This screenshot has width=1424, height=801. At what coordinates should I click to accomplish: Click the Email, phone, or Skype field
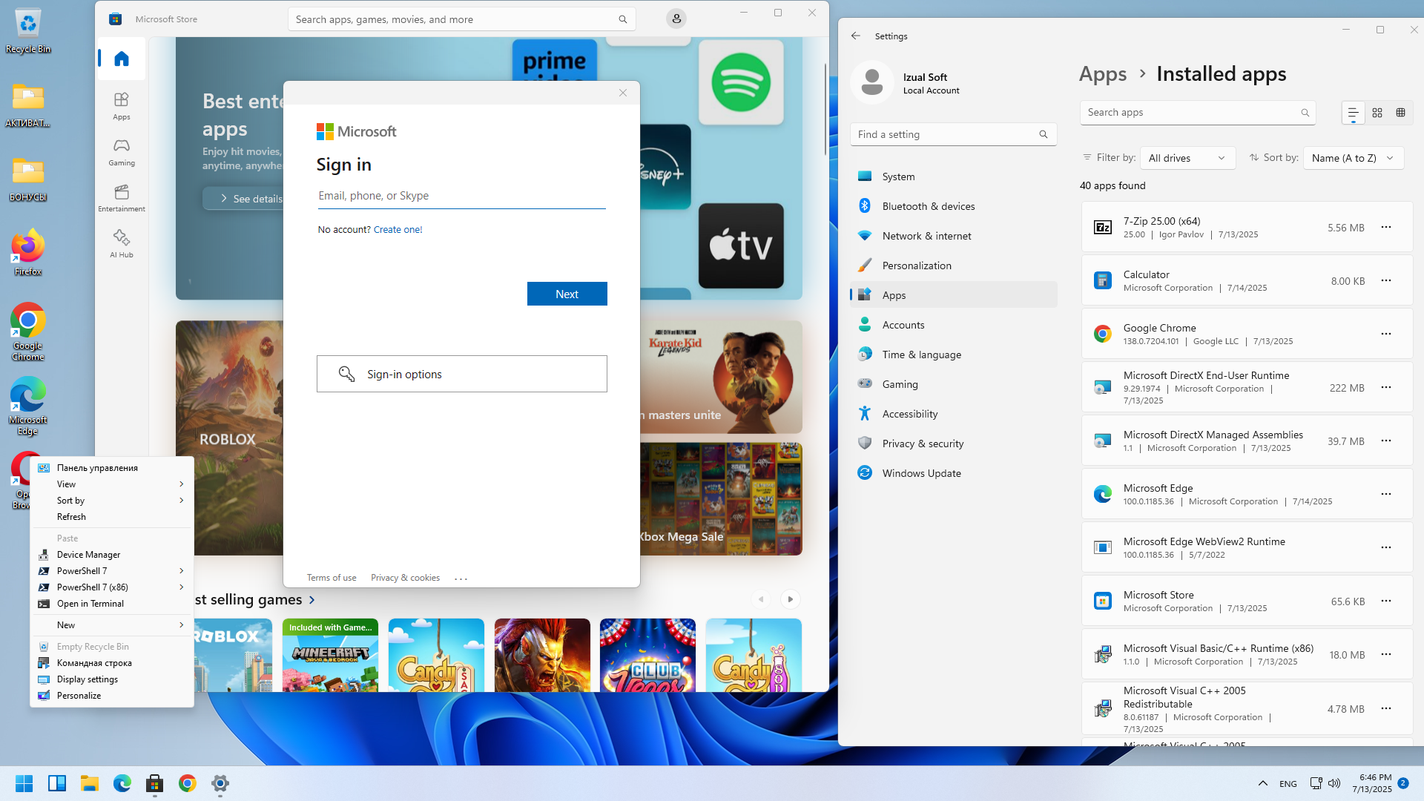pyautogui.click(x=461, y=196)
